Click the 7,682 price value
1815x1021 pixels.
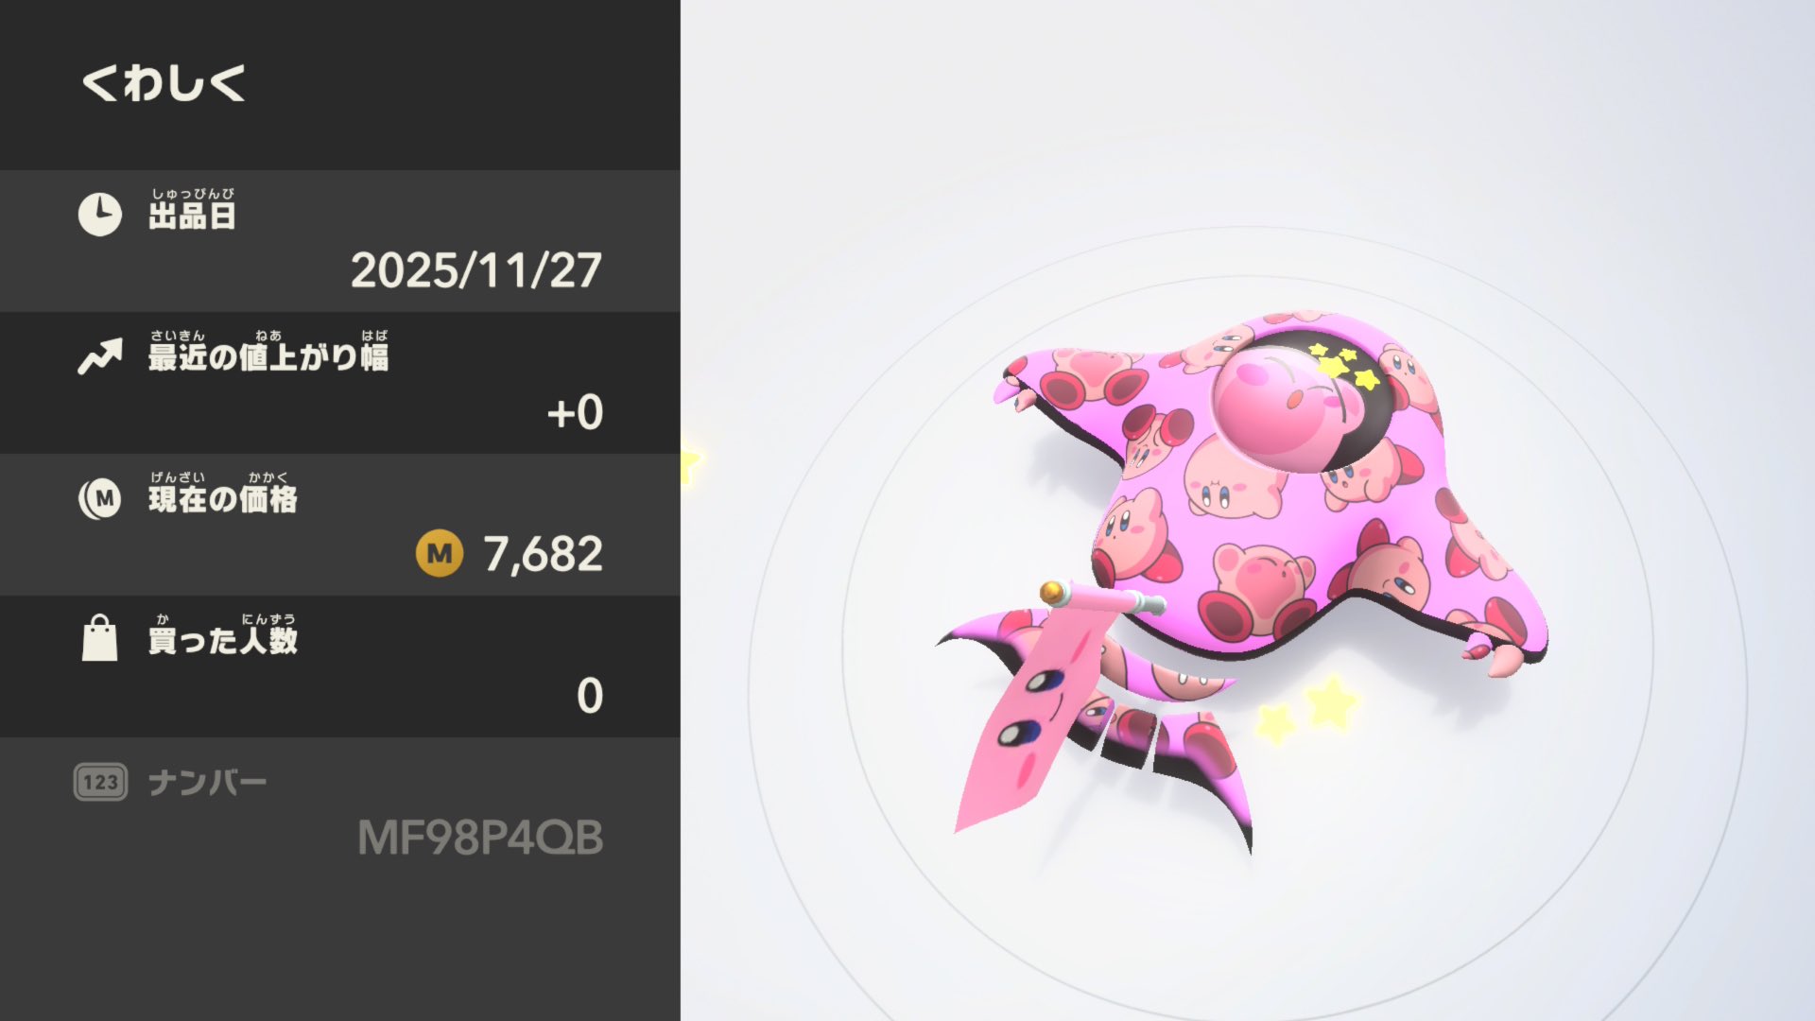point(544,555)
